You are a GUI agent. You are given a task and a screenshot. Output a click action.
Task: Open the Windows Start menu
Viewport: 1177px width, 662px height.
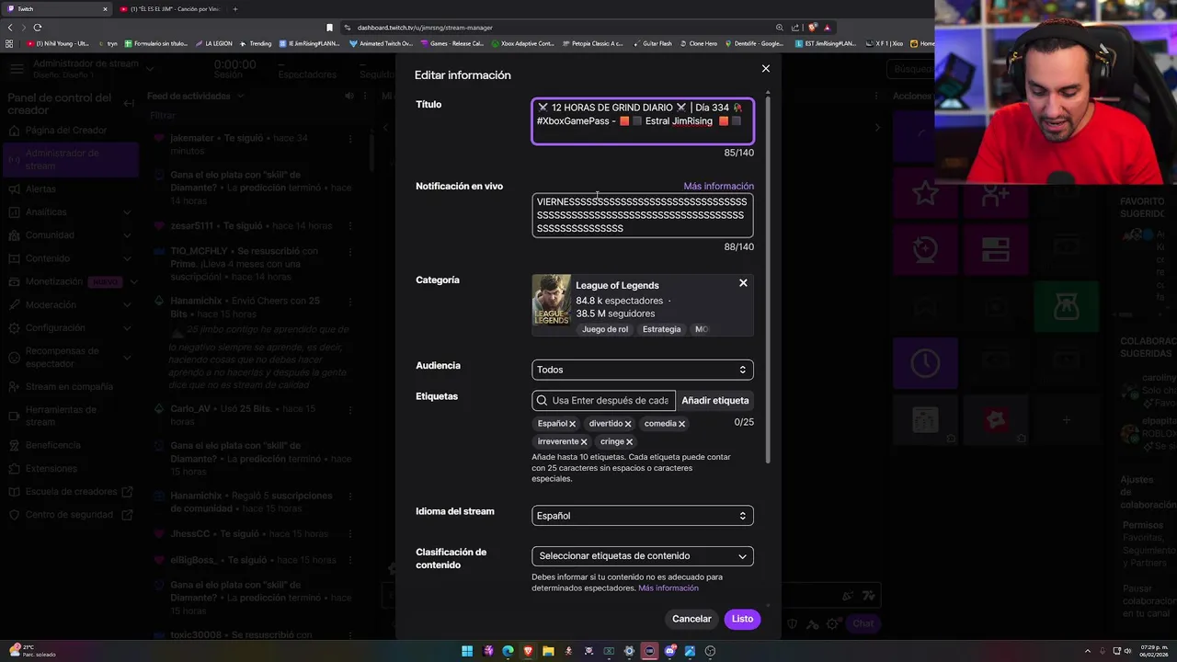click(467, 651)
